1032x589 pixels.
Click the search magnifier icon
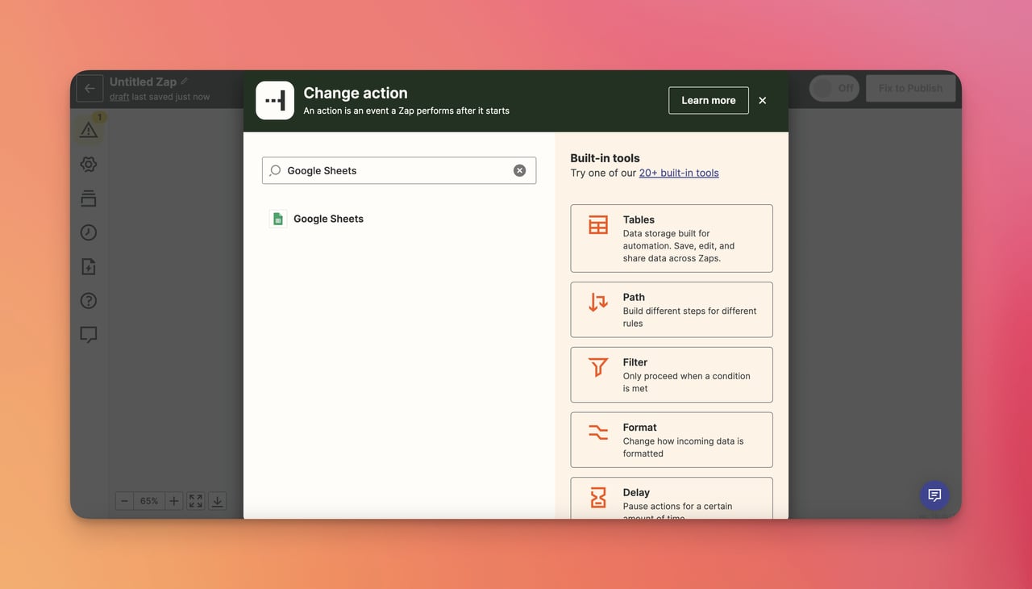[275, 170]
